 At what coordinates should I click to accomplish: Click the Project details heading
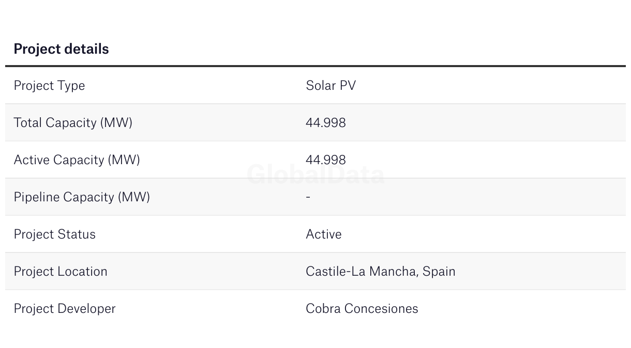click(61, 49)
